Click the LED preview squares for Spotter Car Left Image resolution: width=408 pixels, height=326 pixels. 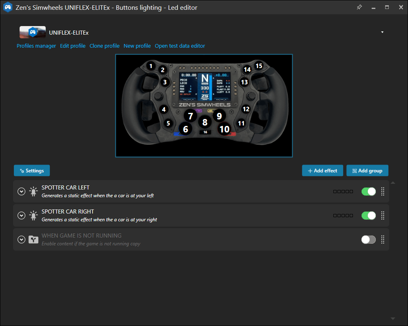pyautogui.click(x=343, y=192)
